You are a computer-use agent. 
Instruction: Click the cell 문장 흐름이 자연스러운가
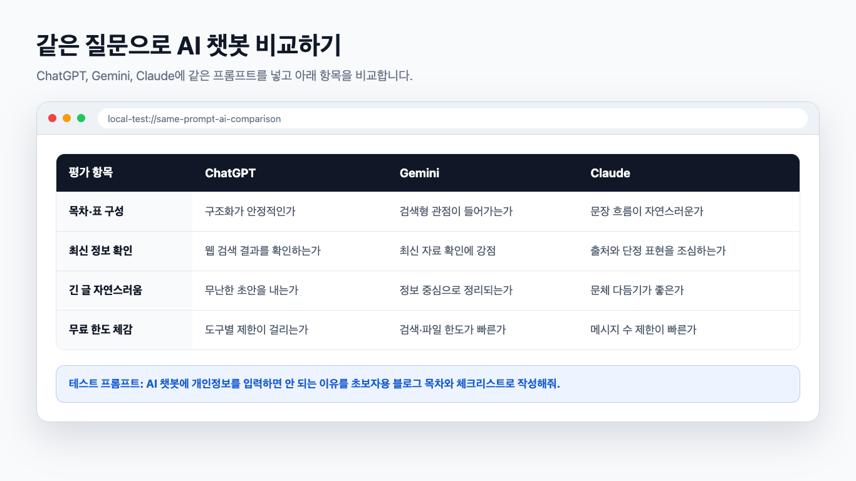point(689,212)
